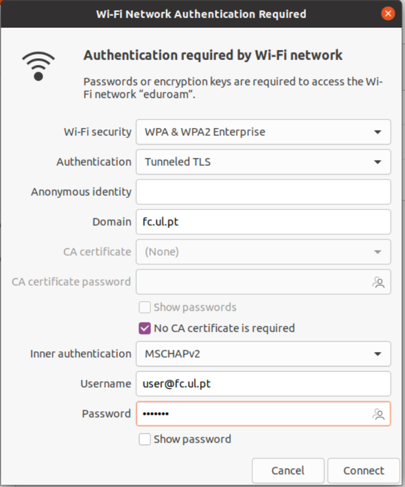Screen dimensions: 405x487
Task: Open the Wi-Fi security dropdown
Action: coord(263,132)
